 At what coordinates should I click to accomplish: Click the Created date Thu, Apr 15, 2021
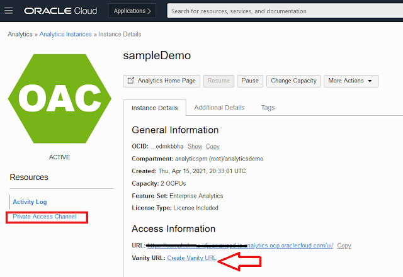183,171
